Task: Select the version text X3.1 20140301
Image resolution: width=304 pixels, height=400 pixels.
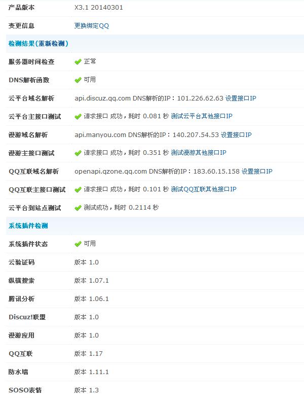Action: (x=98, y=8)
